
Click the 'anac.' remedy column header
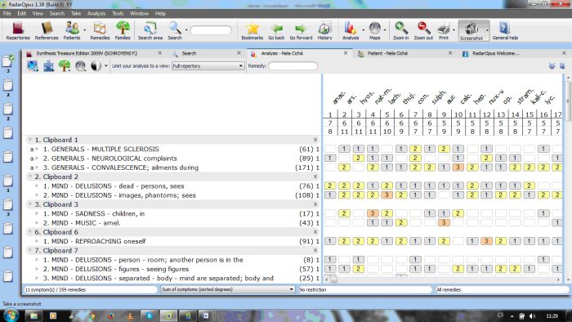[338, 98]
